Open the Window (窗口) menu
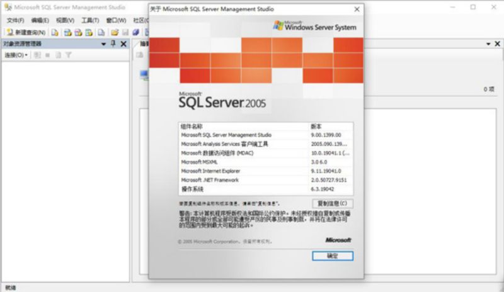 [x=116, y=20]
